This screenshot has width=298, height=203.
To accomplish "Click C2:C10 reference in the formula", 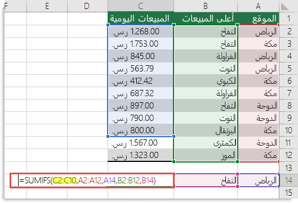I will (x=64, y=181).
